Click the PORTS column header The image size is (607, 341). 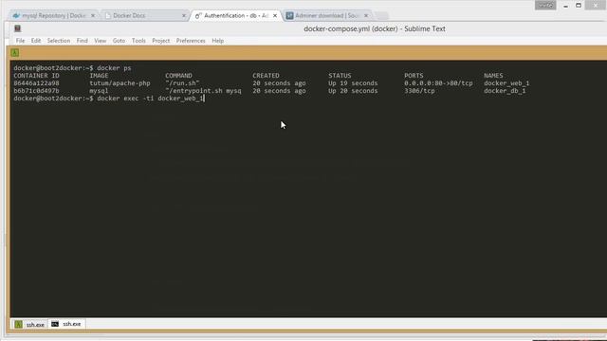click(414, 76)
